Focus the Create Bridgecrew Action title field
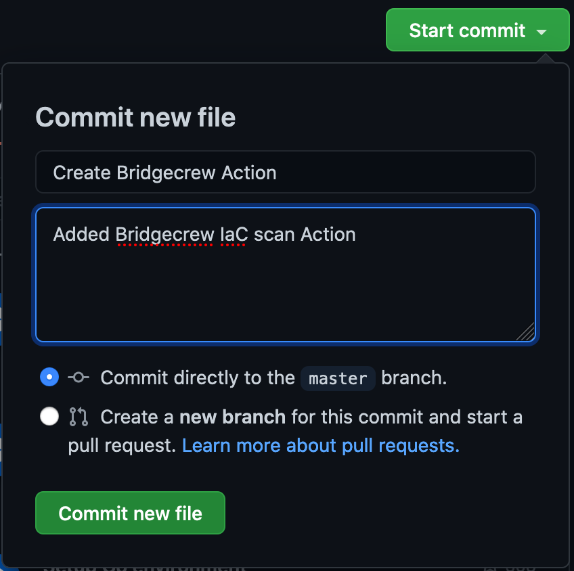Image resolution: width=574 pixels, height=571 pixels. tap(286, 172)
